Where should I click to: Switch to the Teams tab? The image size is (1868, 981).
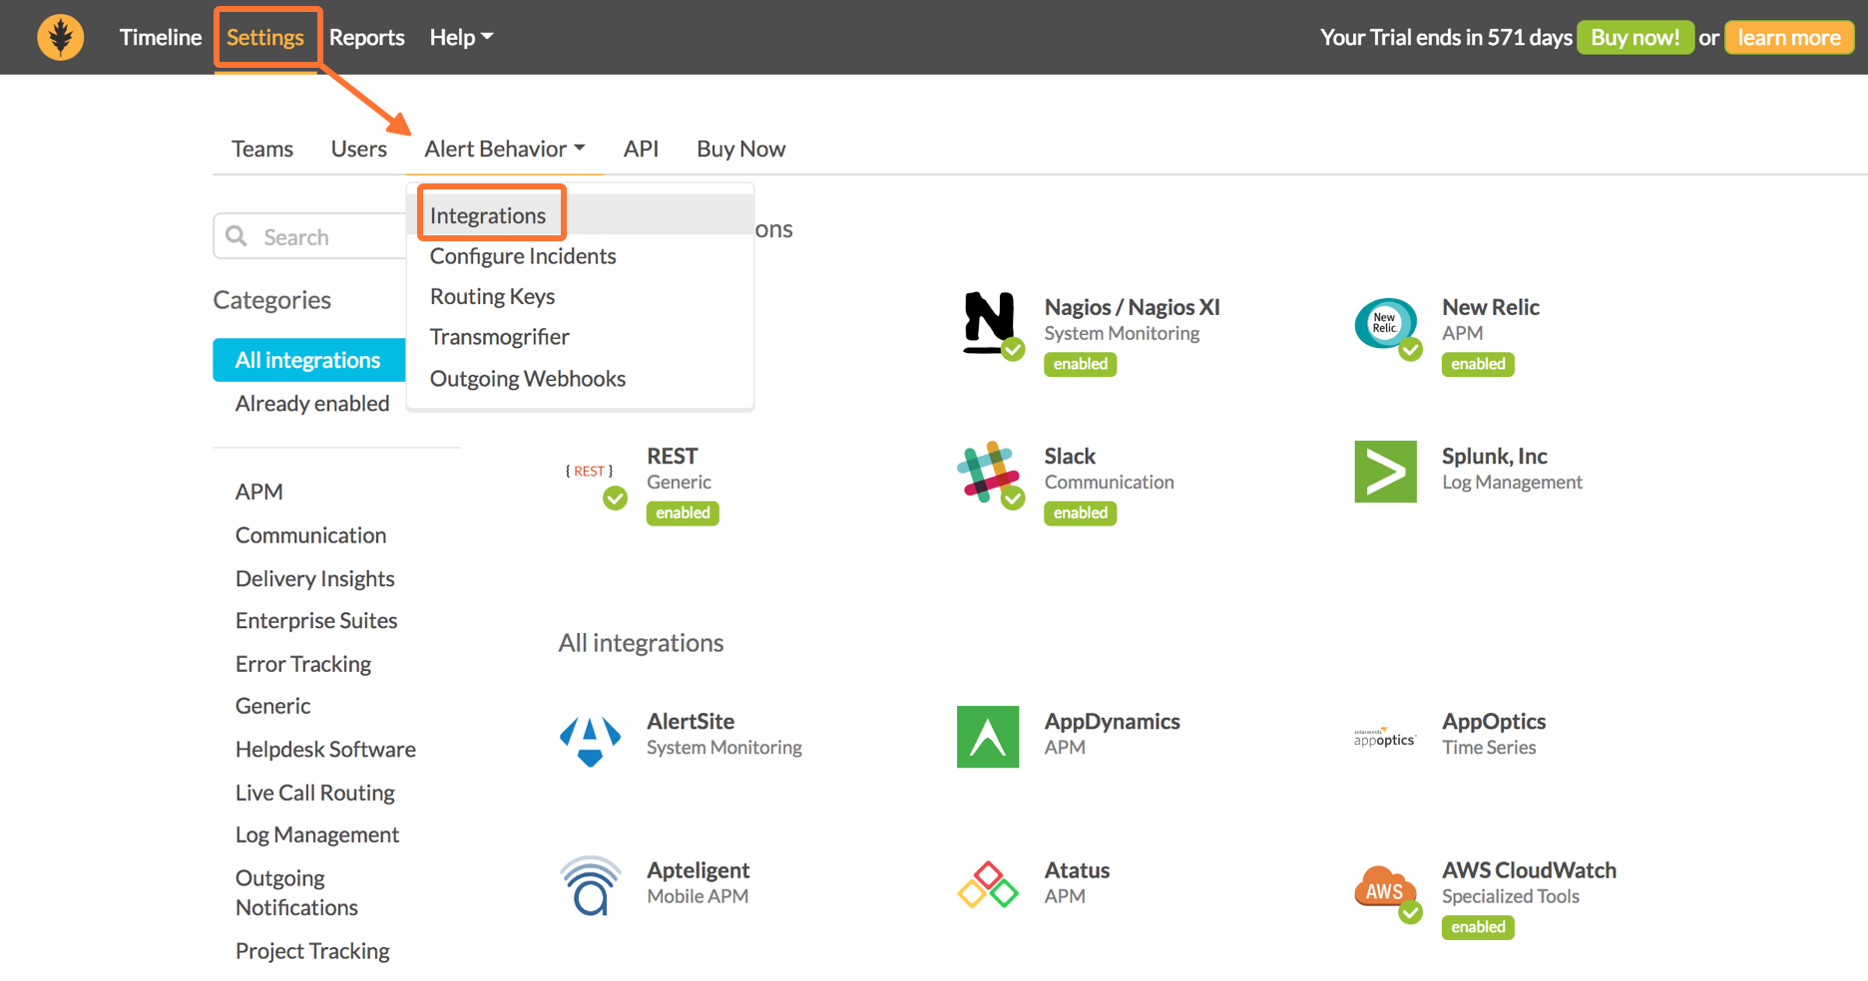[262, 149]
